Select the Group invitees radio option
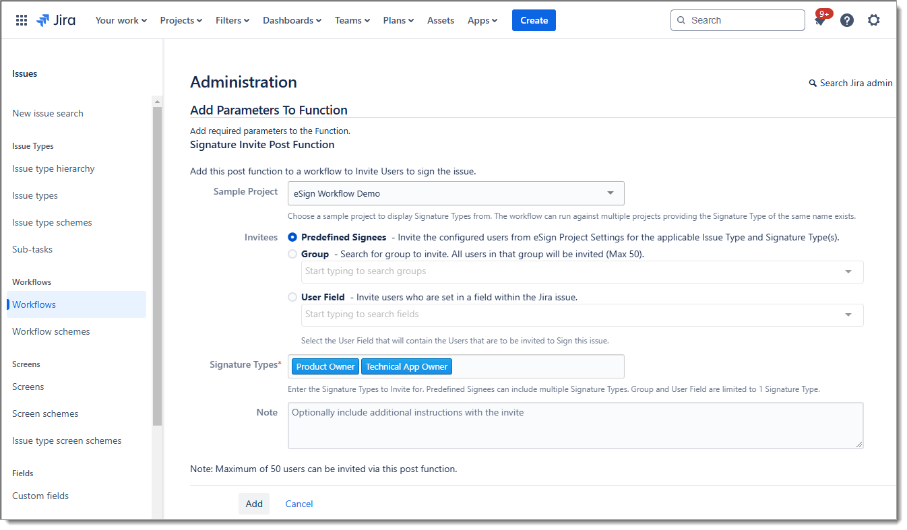The image size is (907, 530). click(x=292, y=254)
